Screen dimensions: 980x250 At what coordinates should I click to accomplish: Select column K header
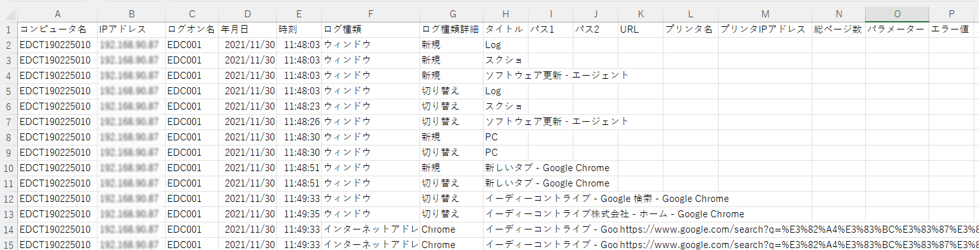click(640, 14)
